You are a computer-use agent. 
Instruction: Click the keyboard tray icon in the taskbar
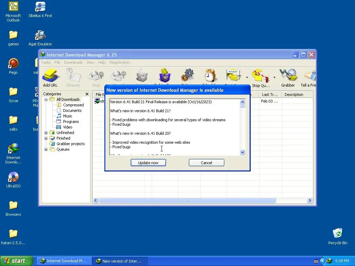tap(316, 261)
